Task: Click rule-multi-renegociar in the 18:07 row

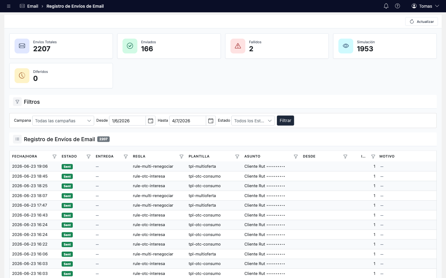Action: pos(153,196)
